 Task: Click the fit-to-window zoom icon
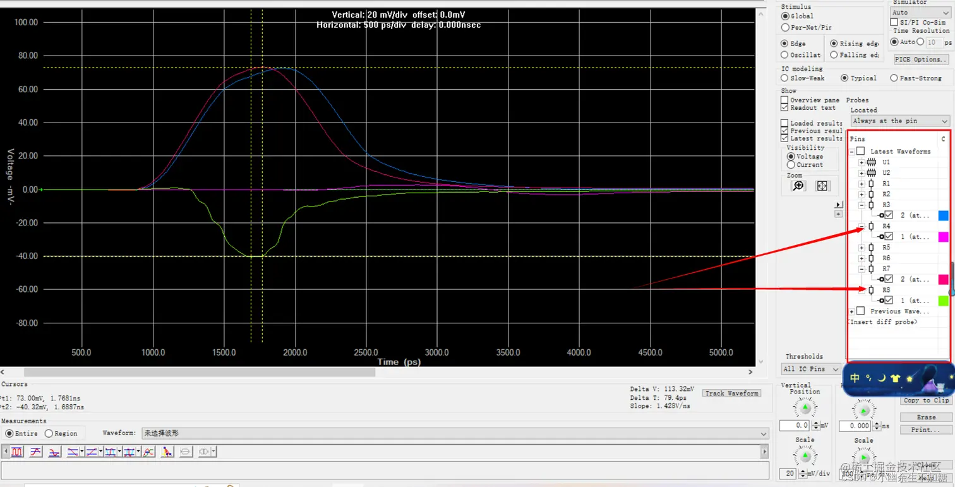tap(822, 186)
